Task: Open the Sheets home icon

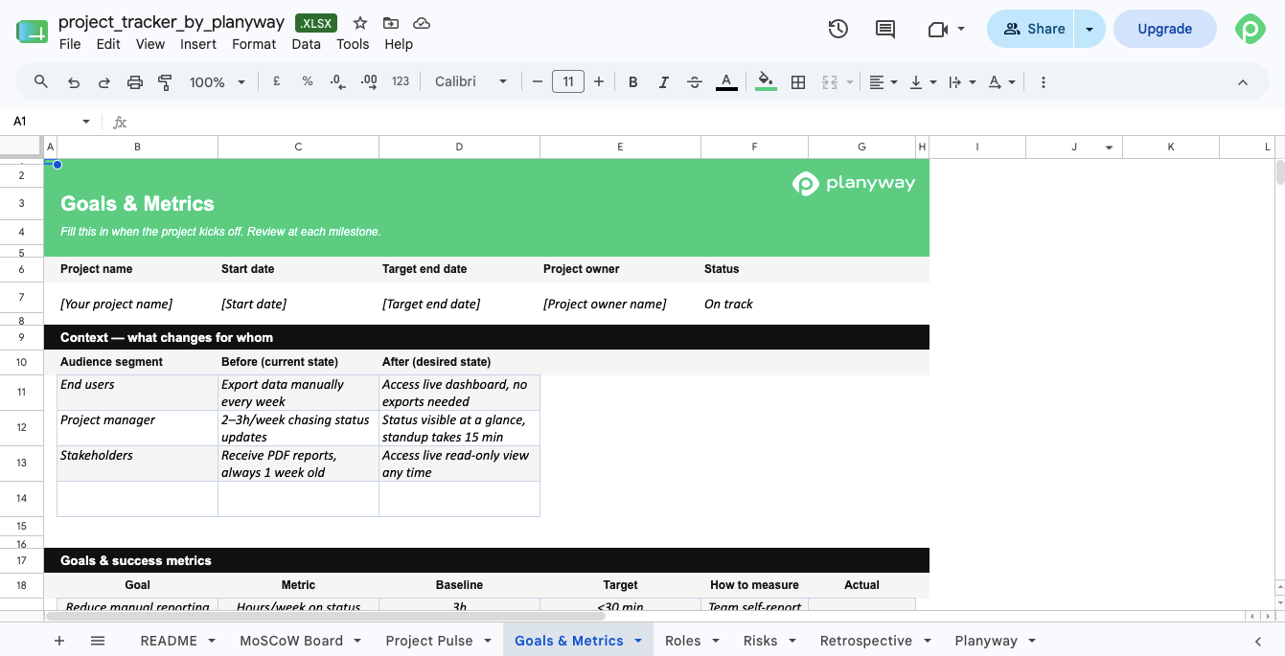Action: pos(32,30)
